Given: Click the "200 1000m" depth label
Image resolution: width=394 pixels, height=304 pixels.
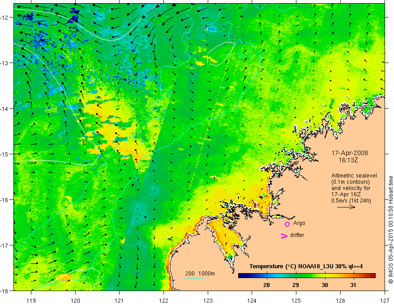Looking at the screenshot, I should click(200, 274).
